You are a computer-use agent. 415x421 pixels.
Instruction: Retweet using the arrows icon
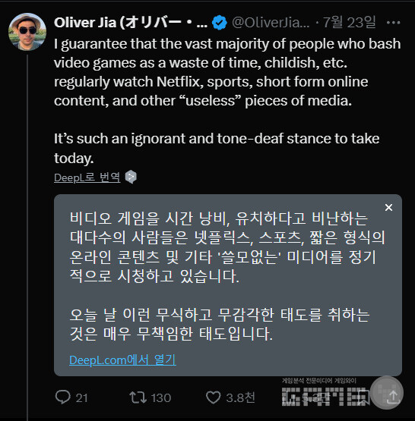(138, 397)
